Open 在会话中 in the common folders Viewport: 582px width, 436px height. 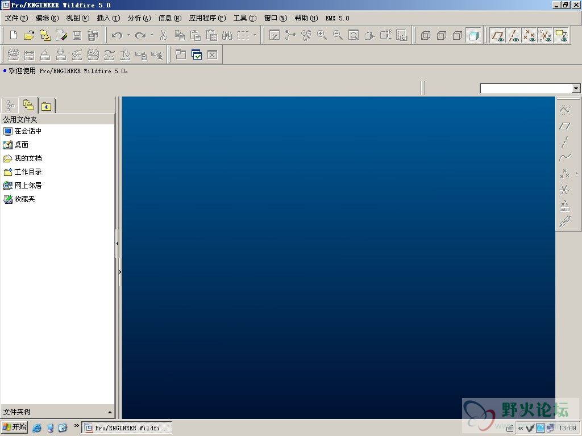(x=23, y=131)
